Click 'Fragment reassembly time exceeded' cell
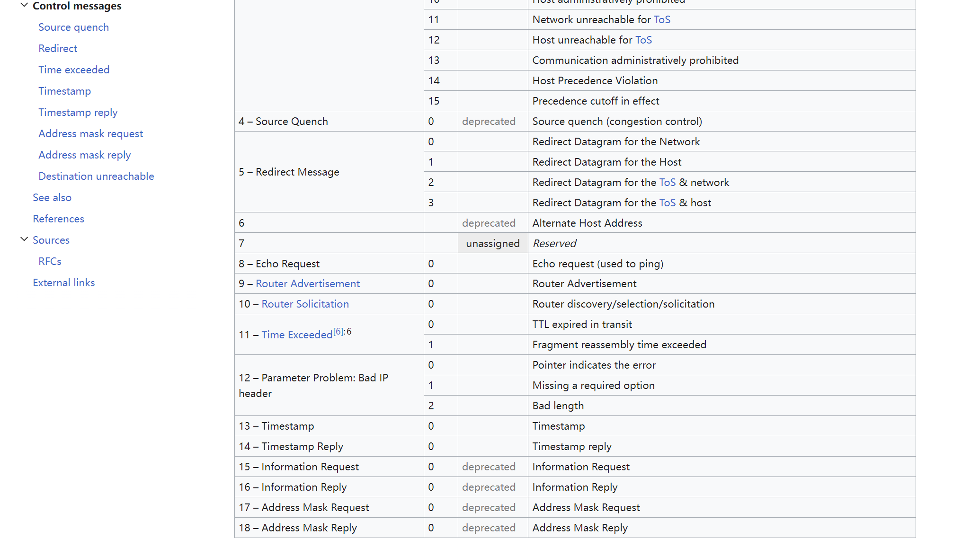953x538 pixels. 721,344
